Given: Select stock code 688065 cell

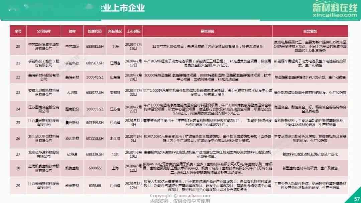Looking at the screenshot, I should coord(95,168).
